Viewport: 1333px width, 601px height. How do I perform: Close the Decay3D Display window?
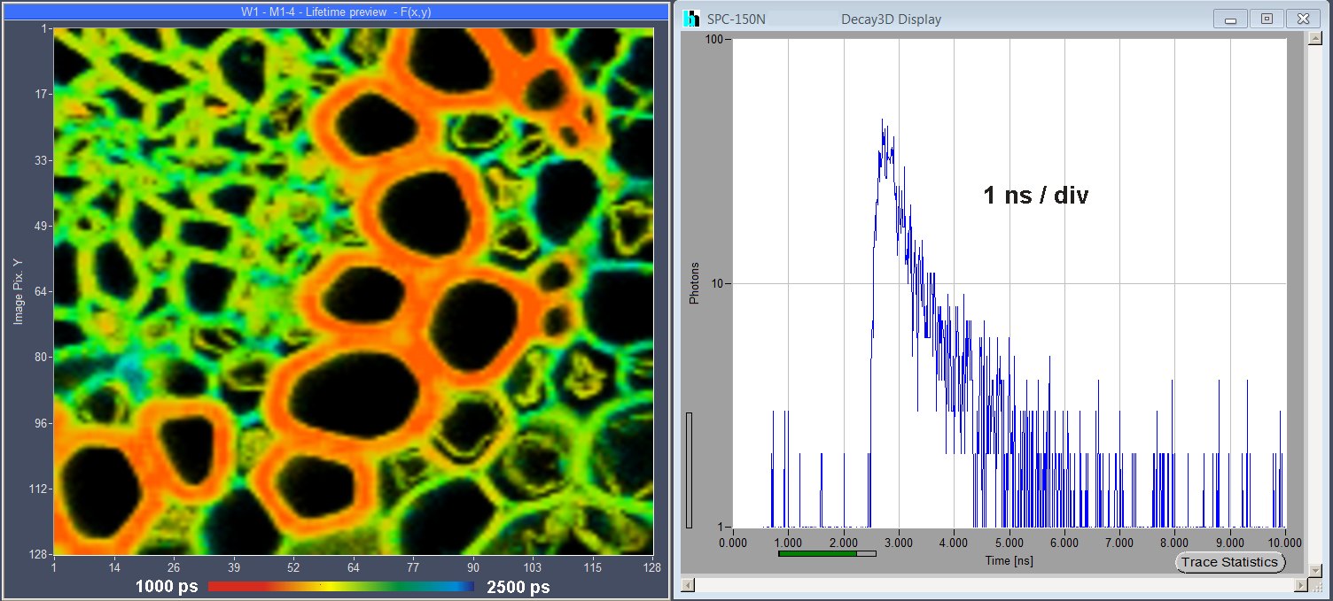tap(1303, 19)
